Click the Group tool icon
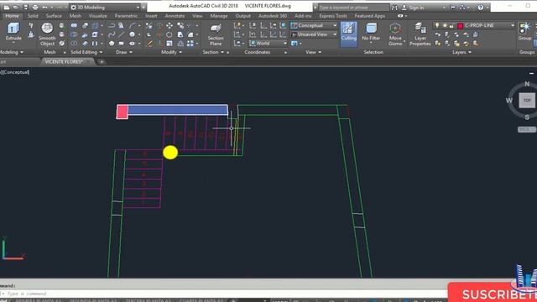 tap(525, 31)
